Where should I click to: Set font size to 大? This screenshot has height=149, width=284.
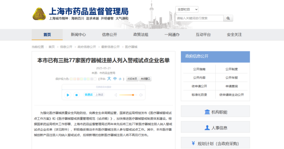click(x=110, y=79)
